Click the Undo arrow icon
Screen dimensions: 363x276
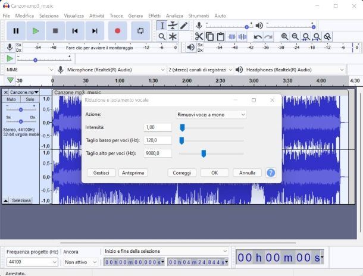point(258,36)
